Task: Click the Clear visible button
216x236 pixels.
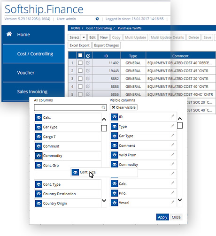Action: [123, 107]
